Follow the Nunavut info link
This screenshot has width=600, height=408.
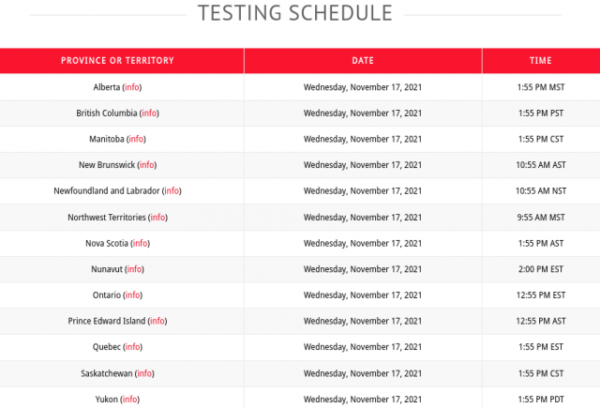(134, 269)
